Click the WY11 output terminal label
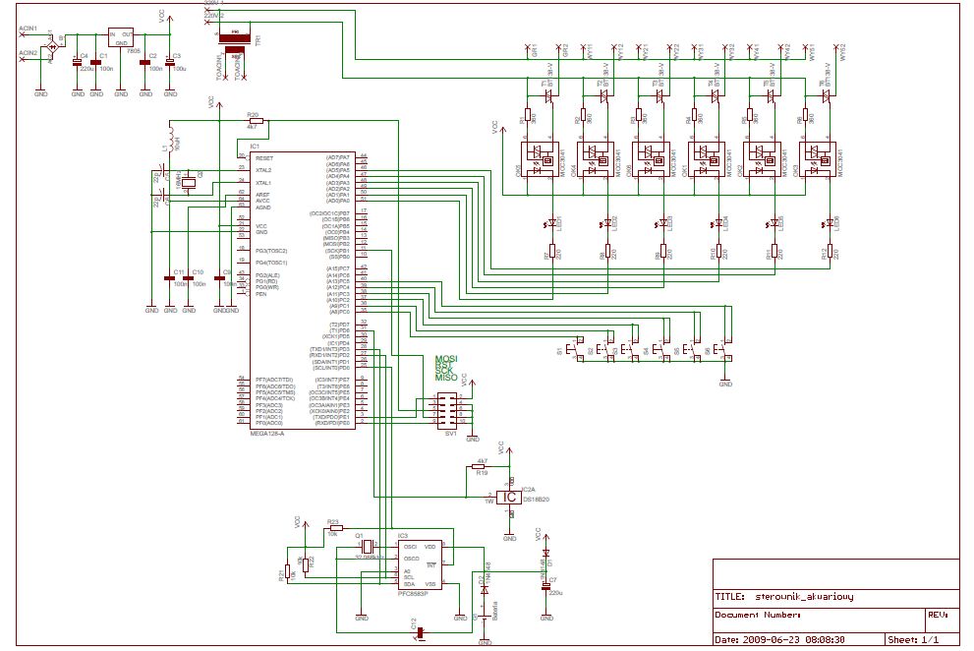974x651 pixels. point(590,51)
